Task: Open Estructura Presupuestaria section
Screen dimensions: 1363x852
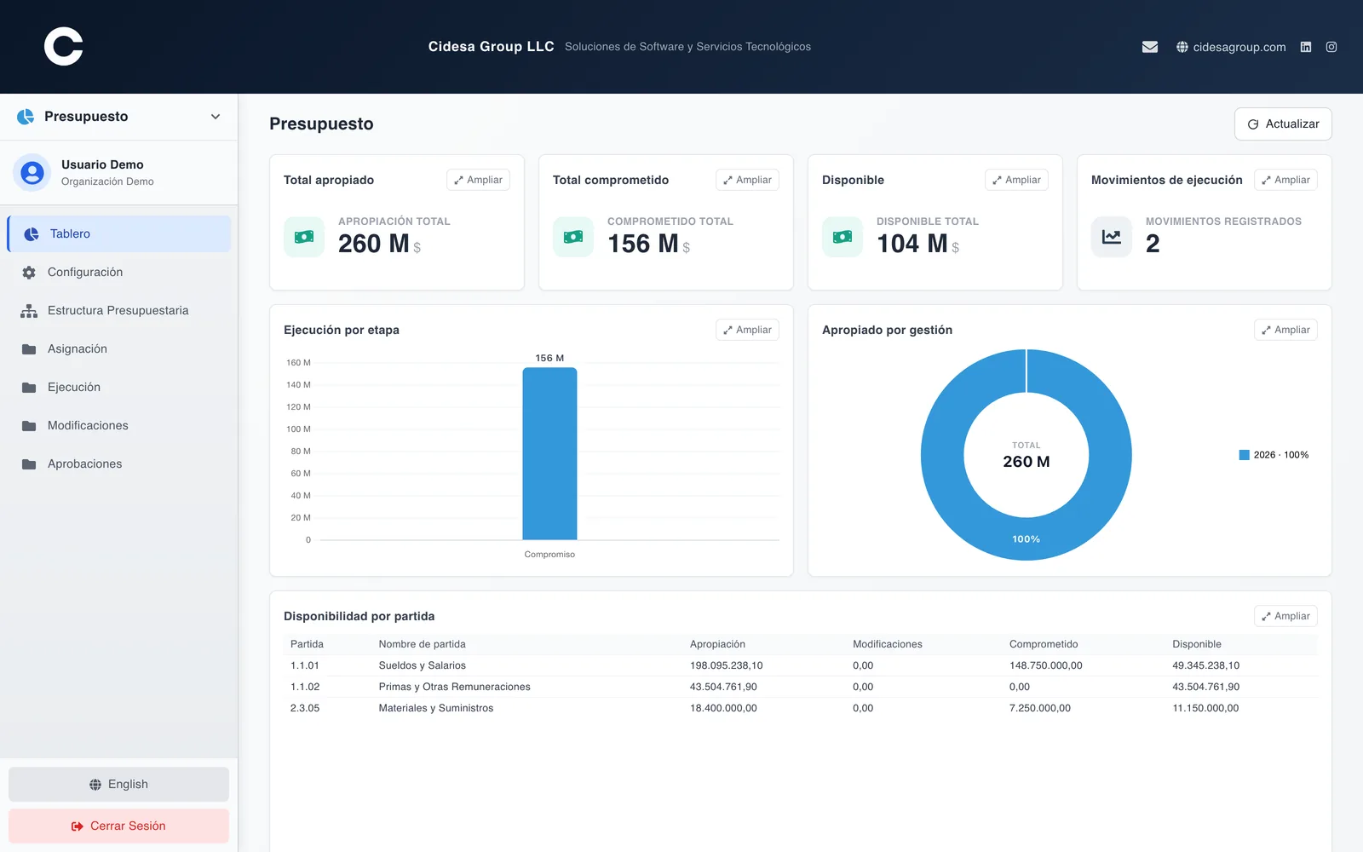Action: 118,311
